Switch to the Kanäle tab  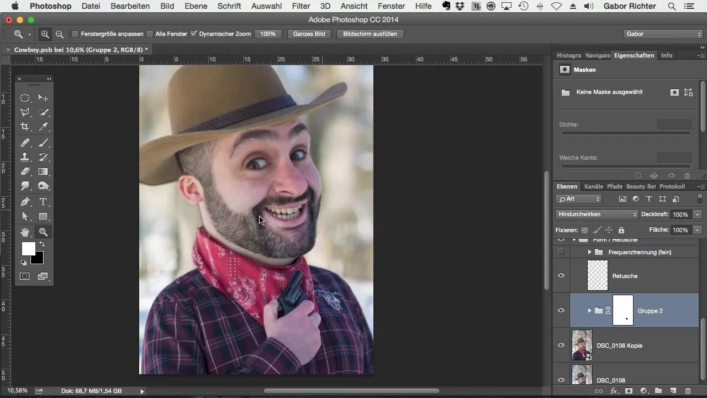(593, 186)
